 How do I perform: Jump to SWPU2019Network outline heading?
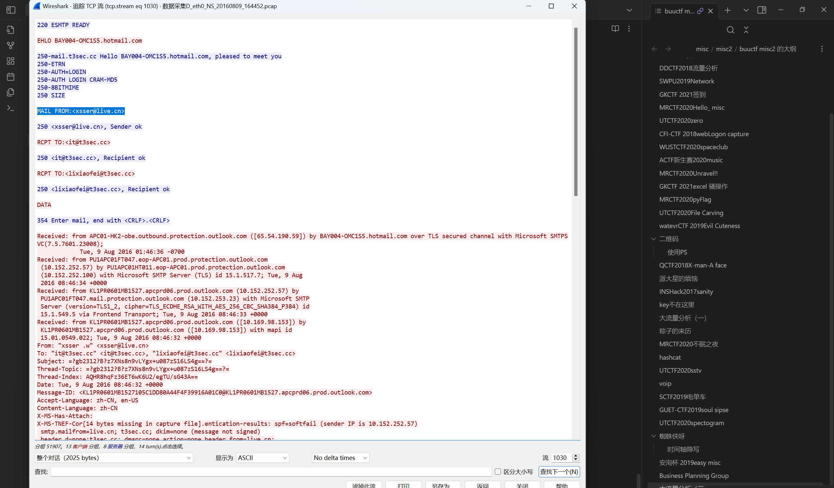click(686, 81)
